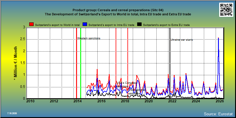
Task: Click the tallest spike peak near 2026
Action: point(218,38)
